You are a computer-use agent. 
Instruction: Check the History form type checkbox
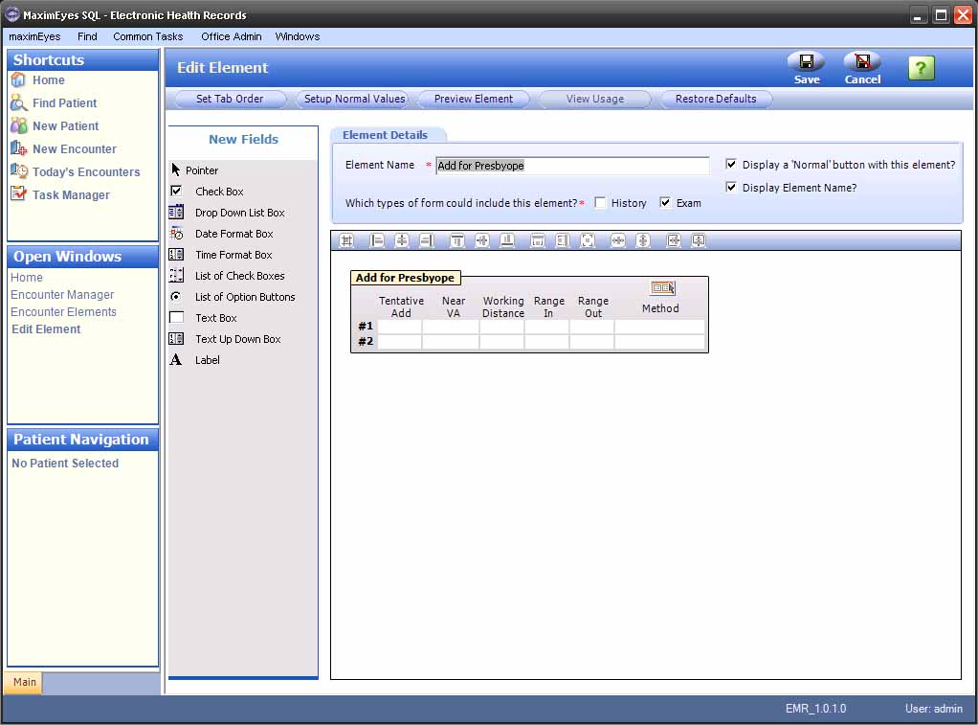(600, 202)
